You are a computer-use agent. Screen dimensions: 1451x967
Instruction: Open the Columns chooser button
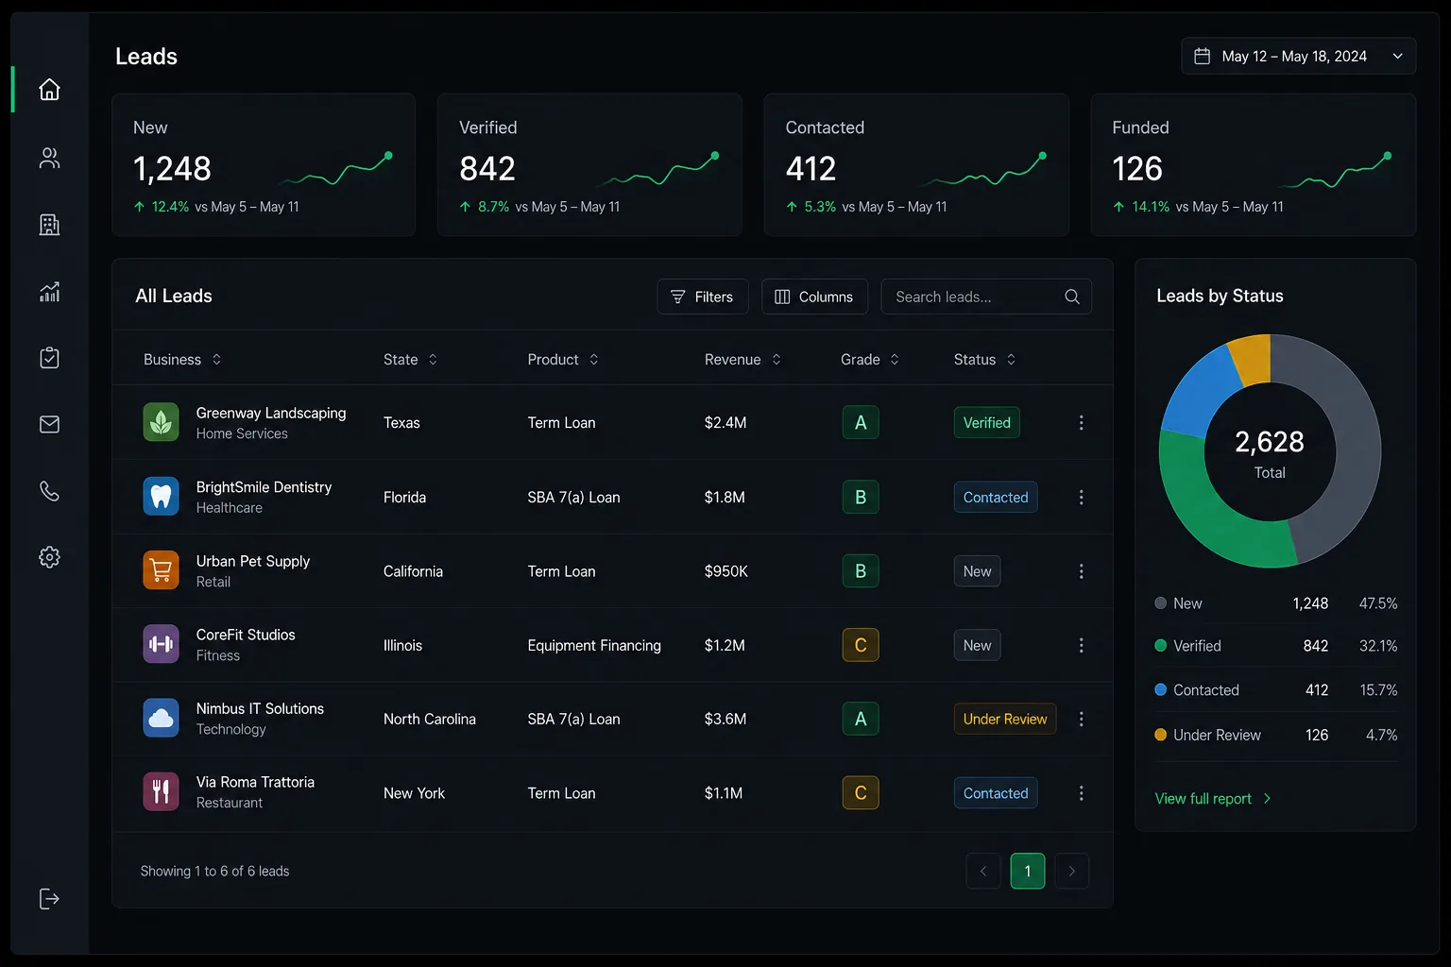coord(814,297)
